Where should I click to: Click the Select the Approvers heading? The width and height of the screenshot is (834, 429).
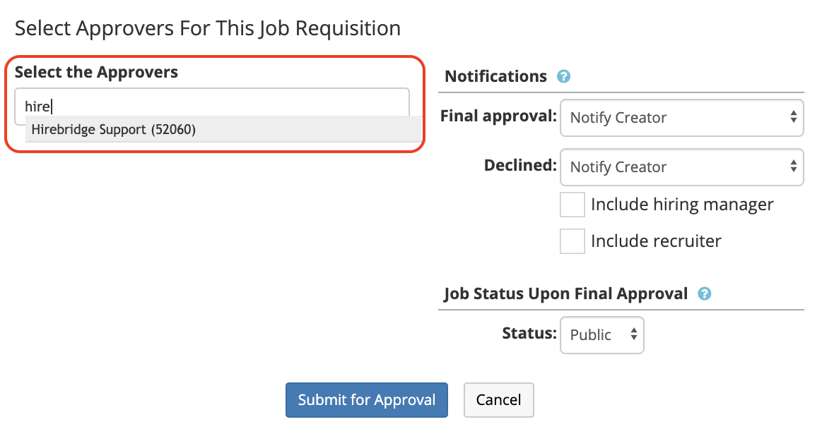[96, 71]
